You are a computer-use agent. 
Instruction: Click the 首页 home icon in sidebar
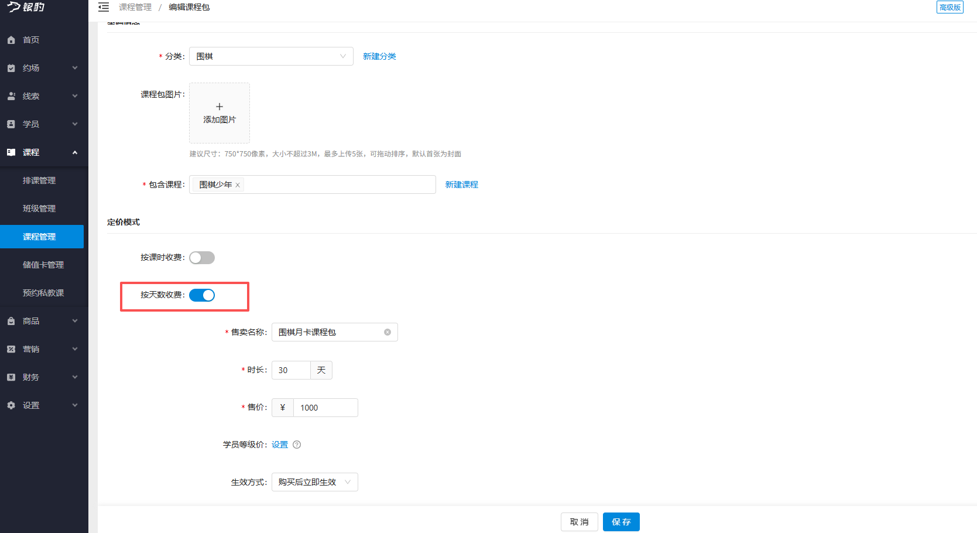coord(11,39)
